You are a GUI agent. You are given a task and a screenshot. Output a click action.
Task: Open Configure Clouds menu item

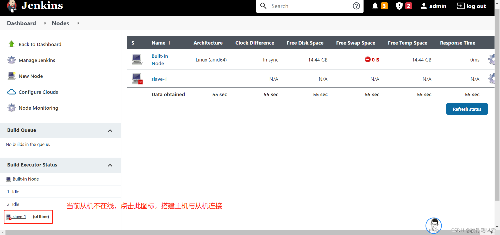(38, 92)
